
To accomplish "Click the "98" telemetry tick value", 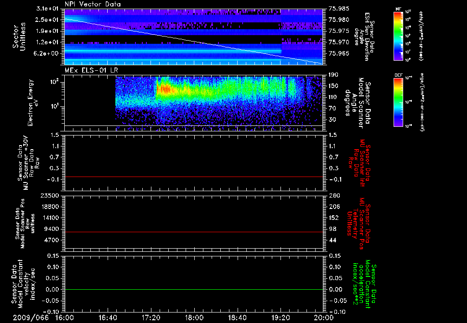I will tap(332, 229).
